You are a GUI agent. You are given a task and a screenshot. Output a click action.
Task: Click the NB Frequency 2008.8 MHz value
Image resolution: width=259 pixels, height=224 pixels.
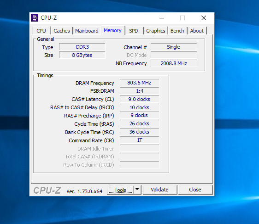pos(174,63)
